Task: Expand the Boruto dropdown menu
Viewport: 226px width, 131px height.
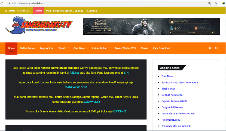Action: pos(63,48)
